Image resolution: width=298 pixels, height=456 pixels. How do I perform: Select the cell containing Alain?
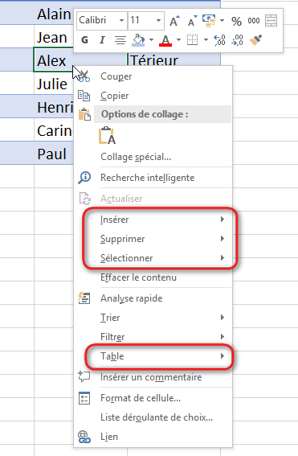54,13
